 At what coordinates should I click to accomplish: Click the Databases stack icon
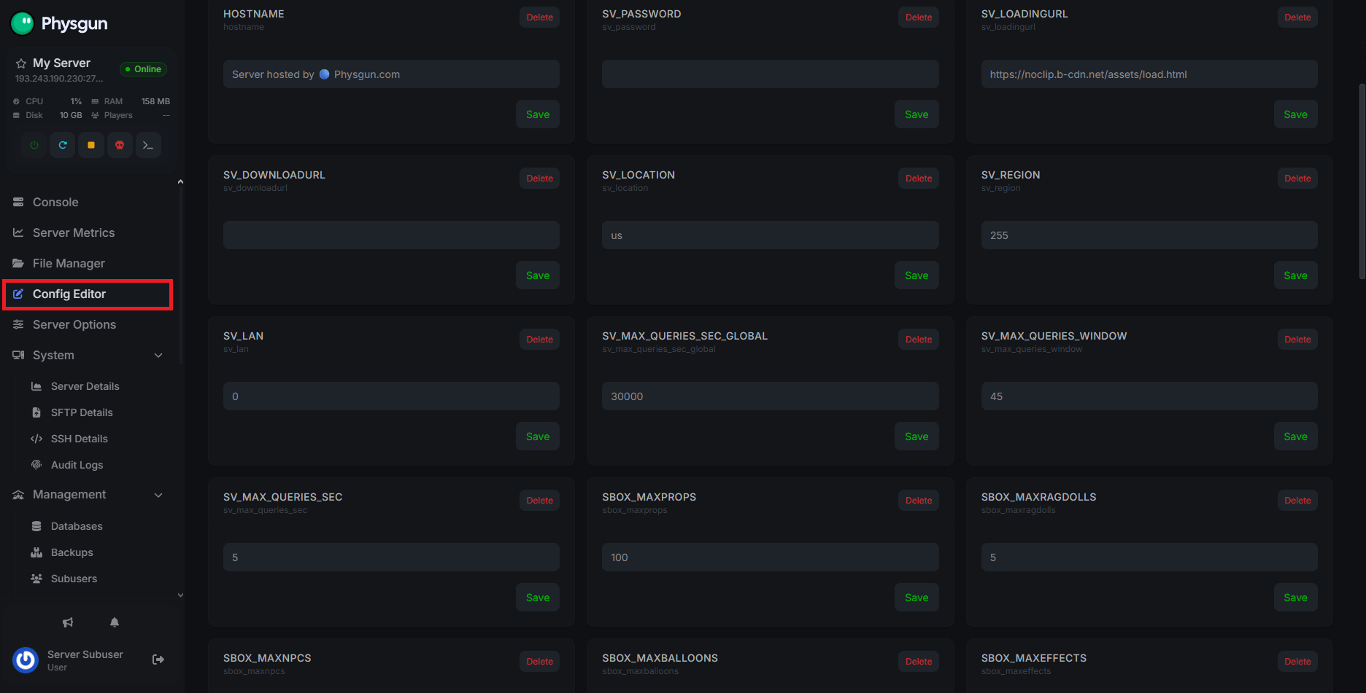[36, 526]
